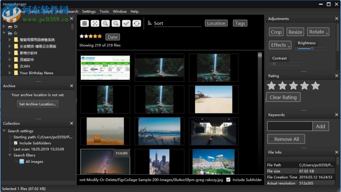Click the gold star rating filter
This screenshot has width=341, height=192.
(90, 36)
